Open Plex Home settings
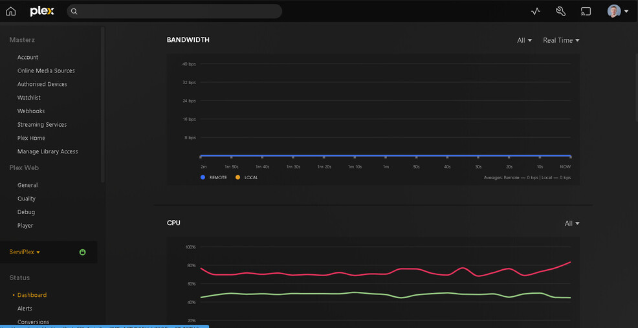 pos(31,138)
